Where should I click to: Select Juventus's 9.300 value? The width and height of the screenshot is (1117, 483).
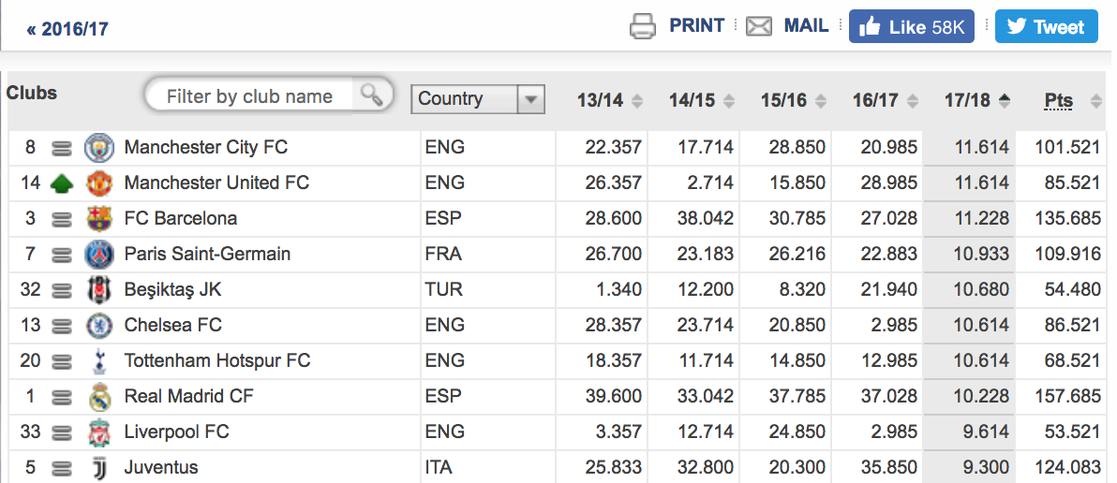pyautogui.click(x=985, y=467)
